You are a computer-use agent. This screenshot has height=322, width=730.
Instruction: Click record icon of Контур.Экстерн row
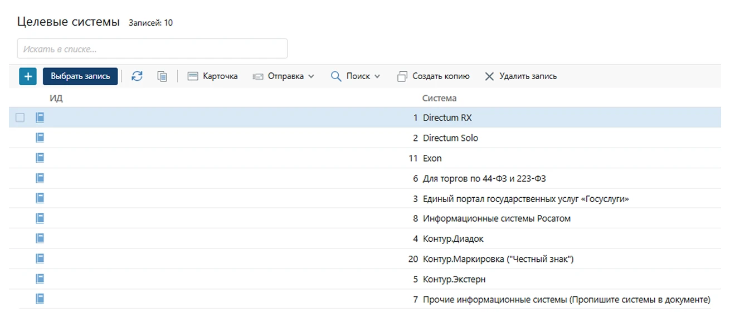[x=40, y=279]
